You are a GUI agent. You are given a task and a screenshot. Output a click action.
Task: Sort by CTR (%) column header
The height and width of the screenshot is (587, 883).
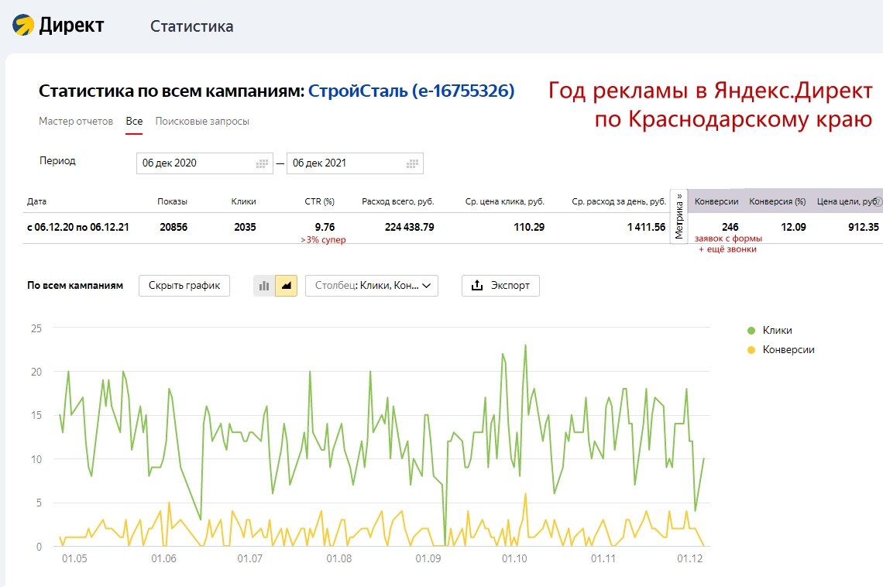[319, 201]
